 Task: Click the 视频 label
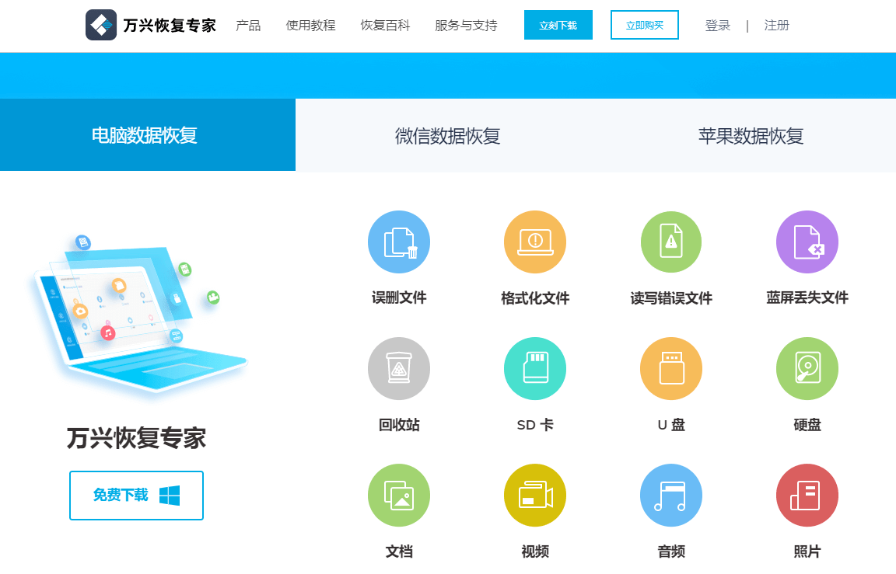pyautogui.click(x=535, y=551)
